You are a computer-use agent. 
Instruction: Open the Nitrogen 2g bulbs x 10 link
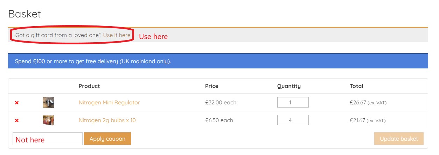click(x=107, y=120)
